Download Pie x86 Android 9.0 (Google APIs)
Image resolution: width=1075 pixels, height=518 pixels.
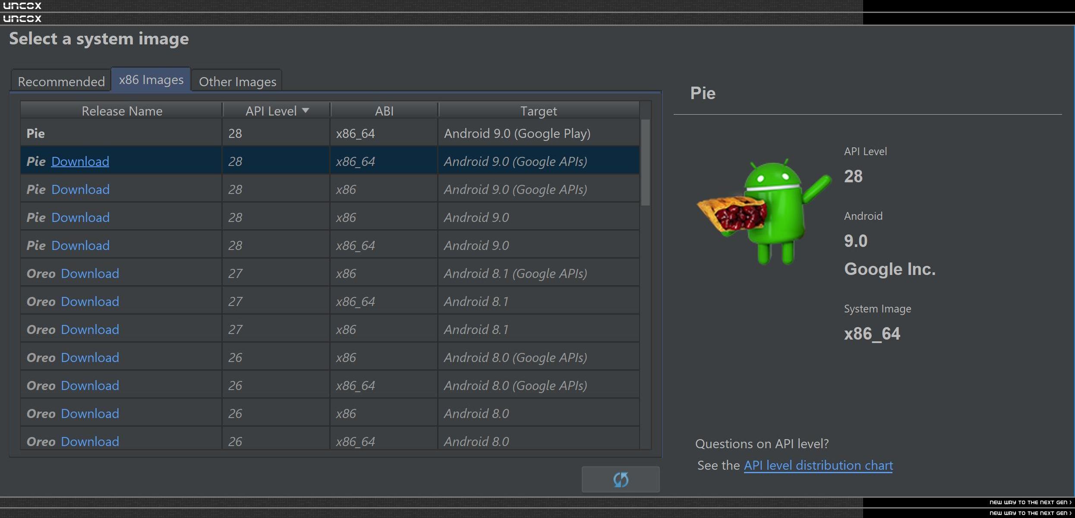80,189
